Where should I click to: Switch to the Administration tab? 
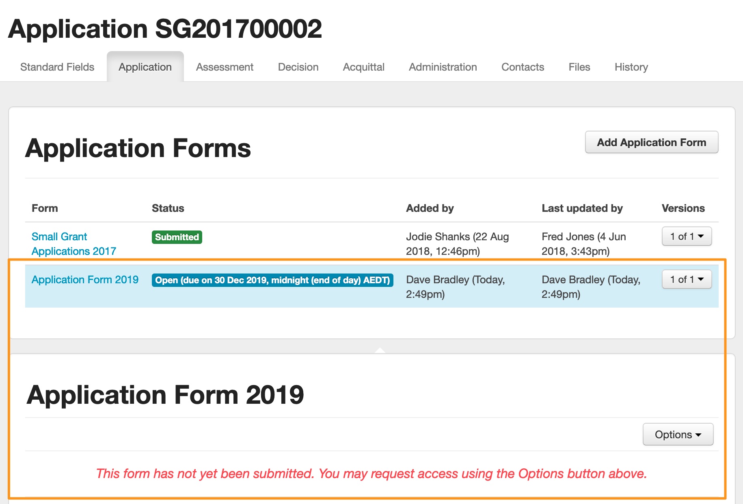tap(443, 67)
